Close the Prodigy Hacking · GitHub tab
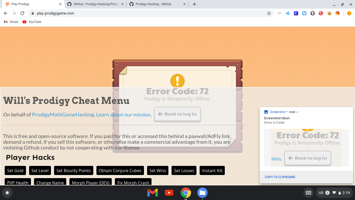The height and width of the screenshot is (200, 355). [185, 4]
